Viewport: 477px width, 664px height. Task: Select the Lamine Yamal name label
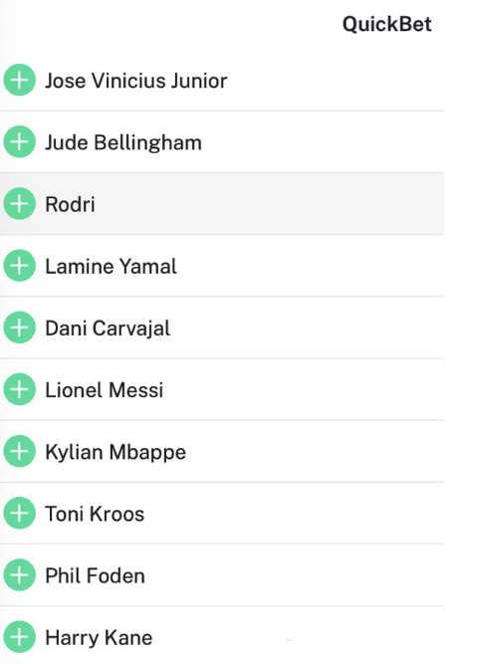click(111, 267)
